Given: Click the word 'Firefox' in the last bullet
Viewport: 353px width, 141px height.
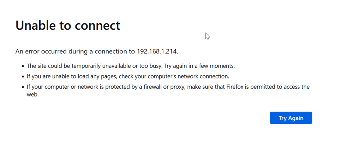Looking at the screenshot, I should (x=235, y=87).
